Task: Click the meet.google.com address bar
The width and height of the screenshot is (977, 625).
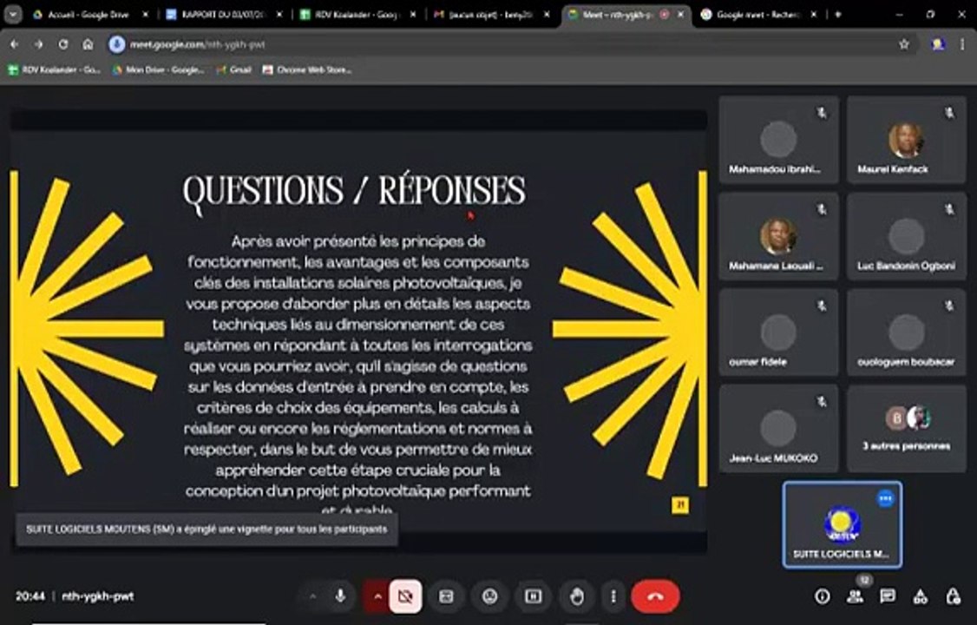Action: point(511,44)
